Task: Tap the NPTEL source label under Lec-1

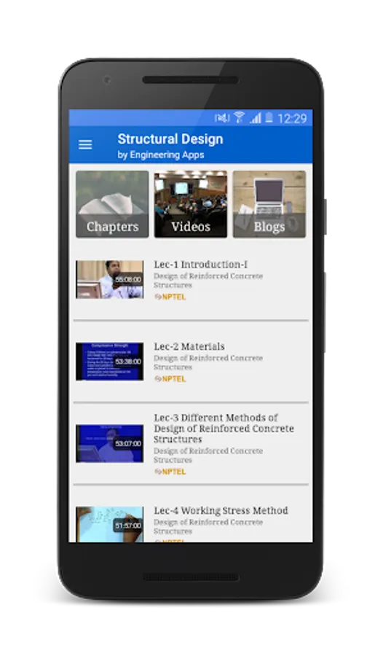Action: coord(170,297)
